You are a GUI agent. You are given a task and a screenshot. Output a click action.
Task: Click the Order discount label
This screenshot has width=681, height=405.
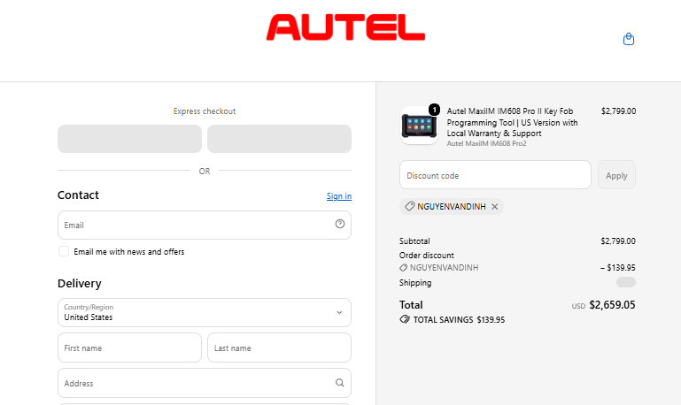[x=427, y=256]
